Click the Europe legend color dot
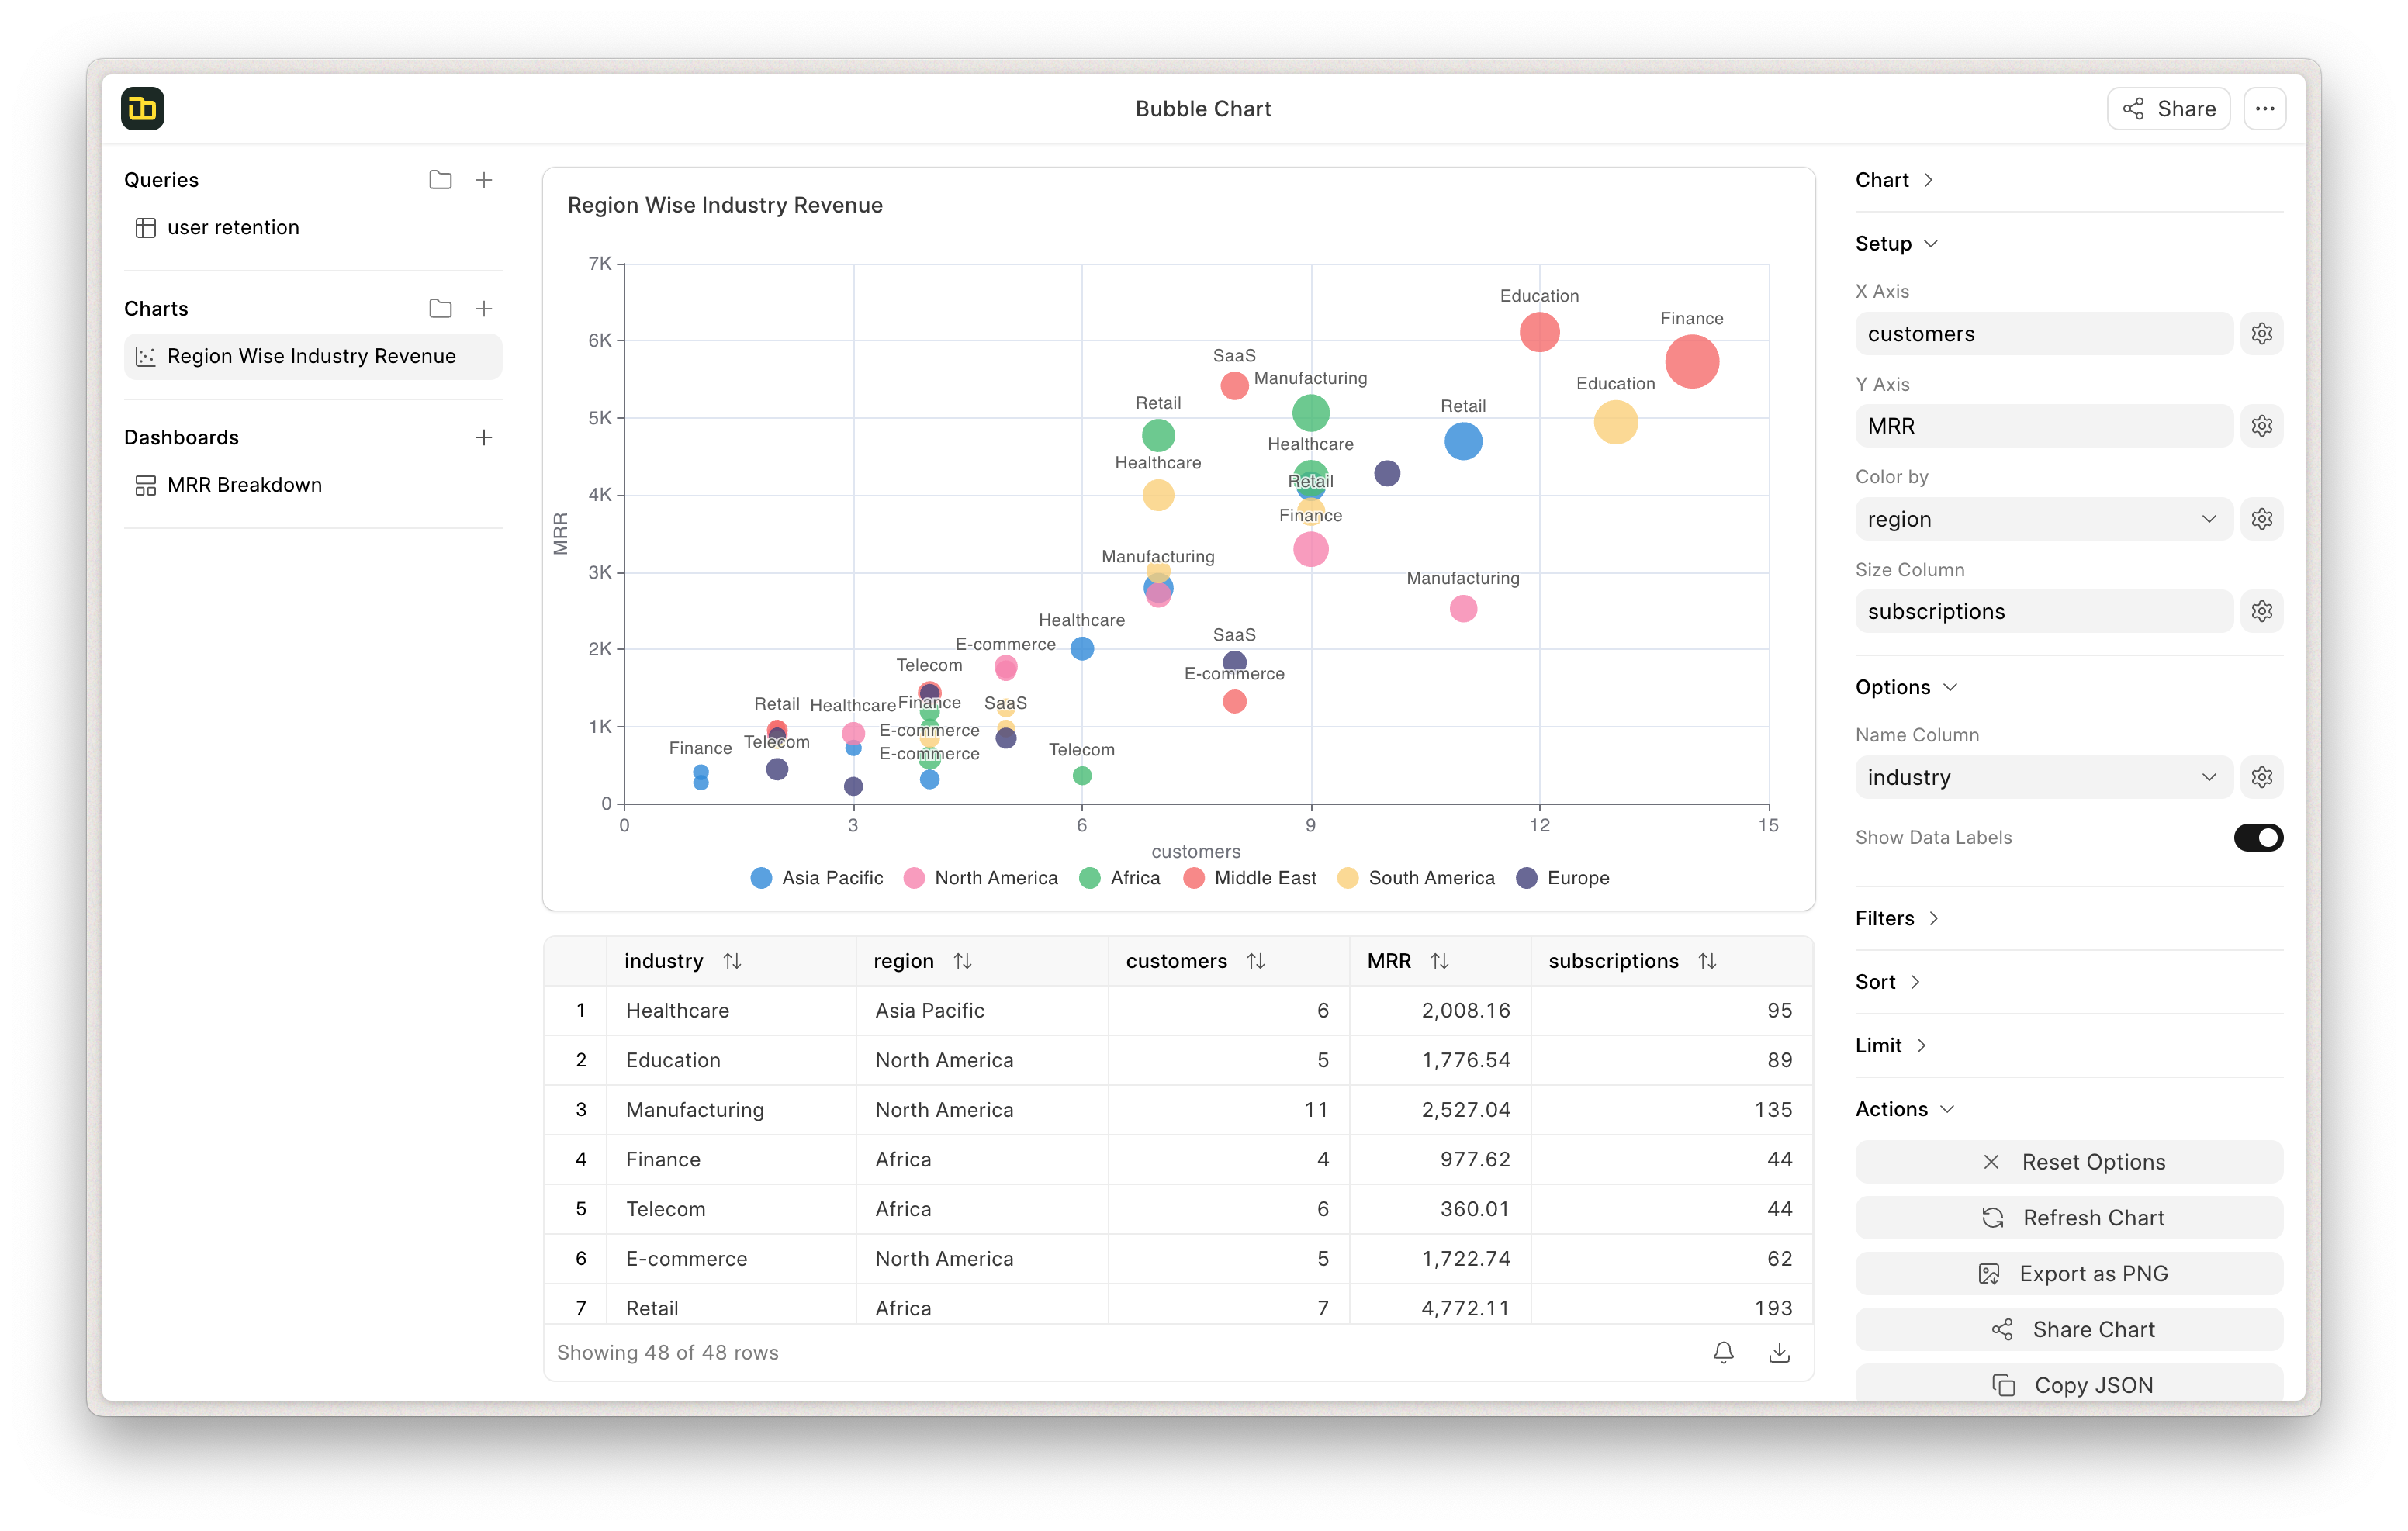The height and width of the screenshot is (1531, 2408). 1526,878
